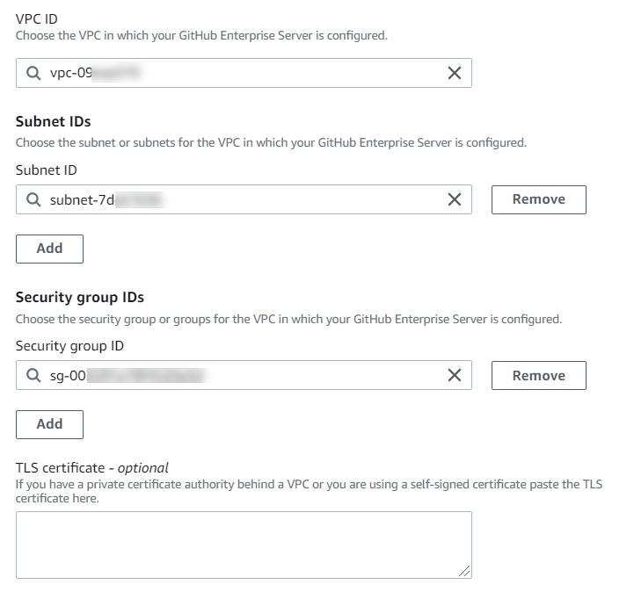Click into the Subnet ID search field
This screenshot has height=592, width=634.
click(x=264, y=199)
